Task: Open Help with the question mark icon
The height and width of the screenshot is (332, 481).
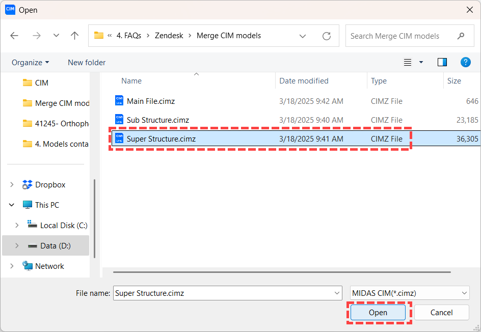Action: tap(465, 62)
